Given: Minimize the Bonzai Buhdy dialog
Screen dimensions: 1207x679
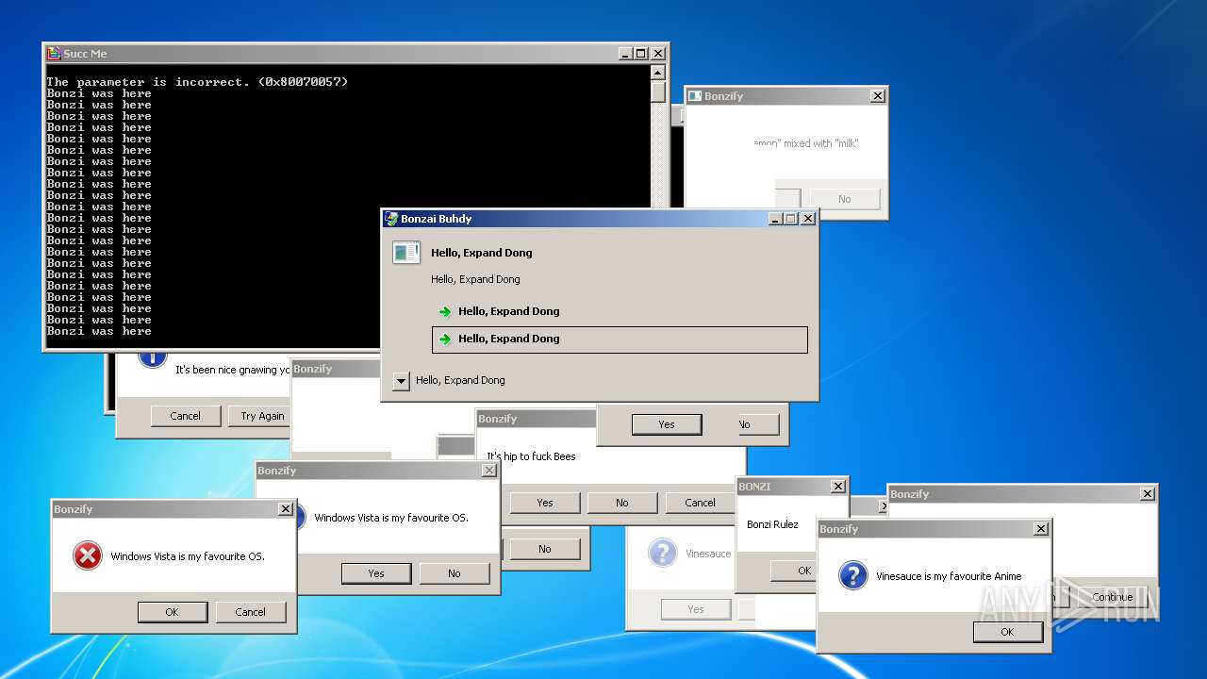Looking at the screenshot, I should pos(775,219).
